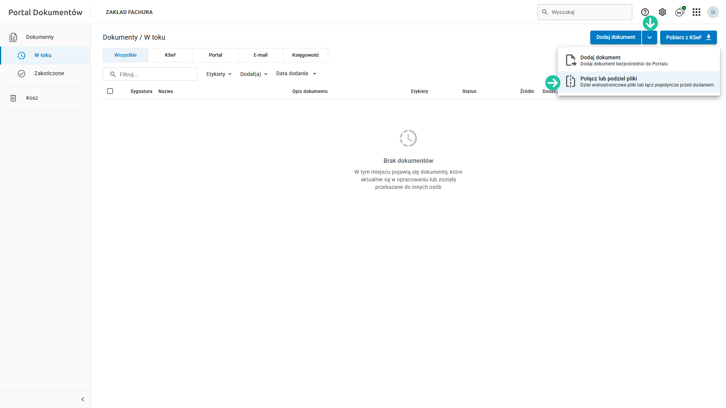Click the Filtruj input field
This screenshot has width=726, height=408.
(x=155, y=74)
